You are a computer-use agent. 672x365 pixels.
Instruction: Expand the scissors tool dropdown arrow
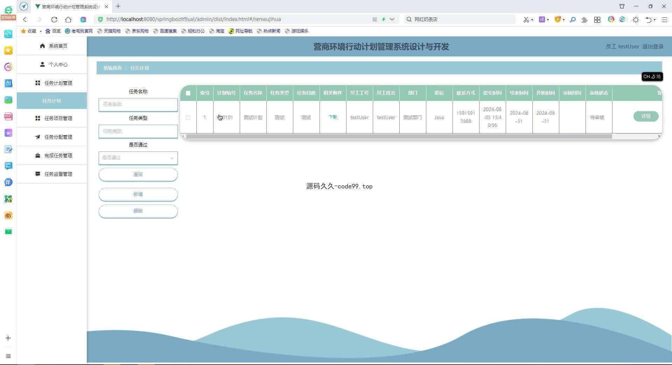pyautogui.click(x=532, y=20)
